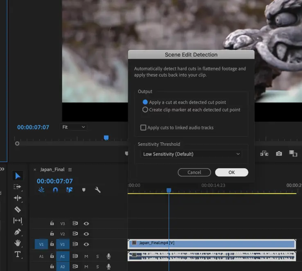Mute audio track A1
This screenshot has height=271, width=302.
86,256
